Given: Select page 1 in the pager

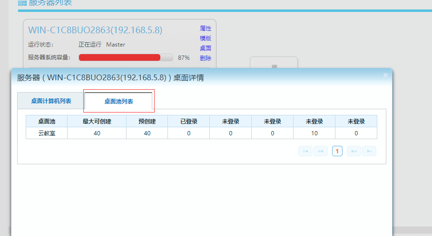Looking at the screenshot, I should tap(337, 151).
